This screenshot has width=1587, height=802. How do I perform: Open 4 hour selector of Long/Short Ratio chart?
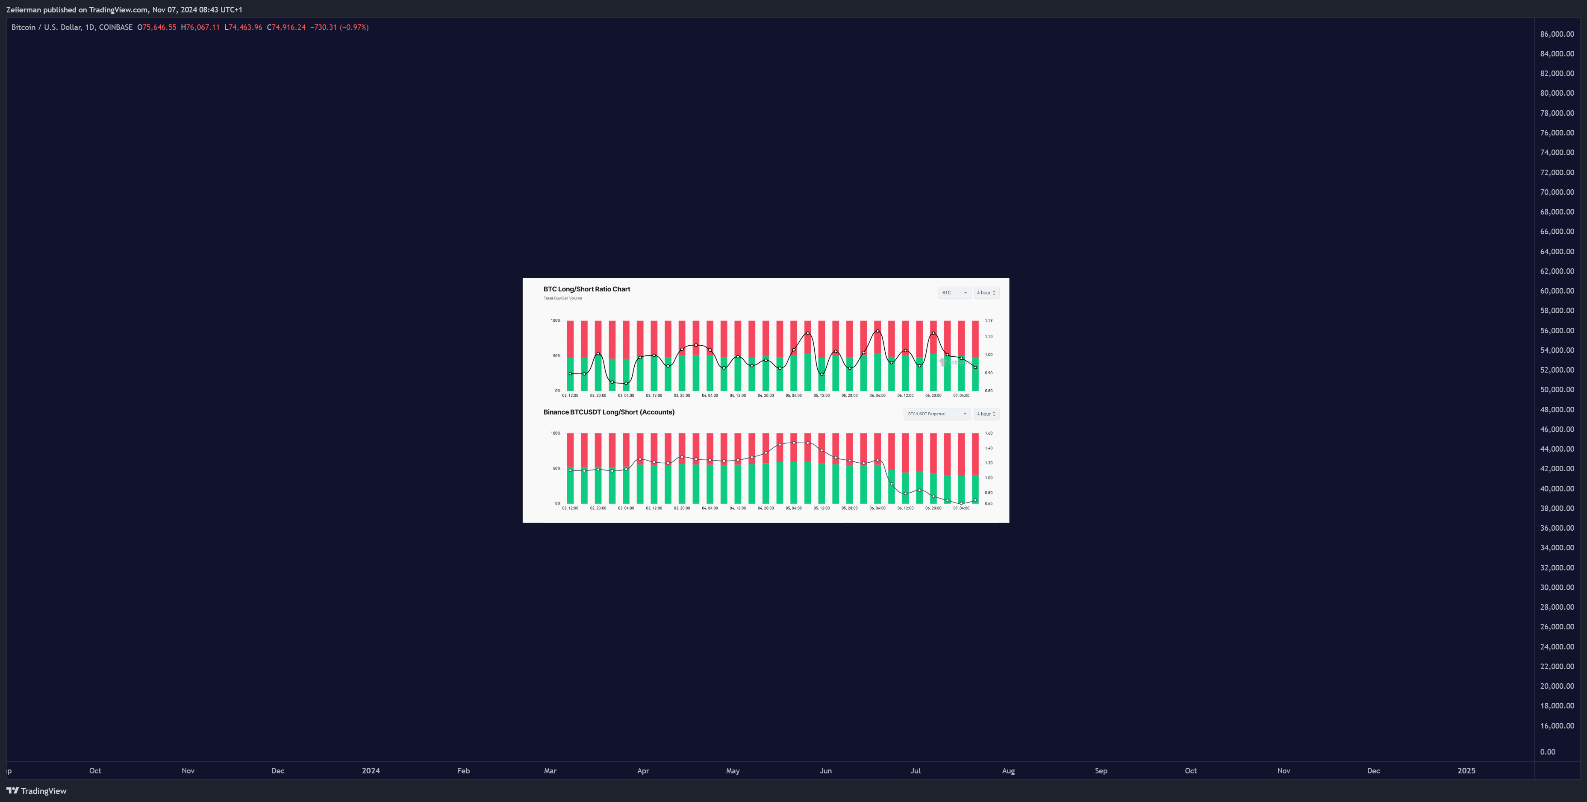point(986,293)
